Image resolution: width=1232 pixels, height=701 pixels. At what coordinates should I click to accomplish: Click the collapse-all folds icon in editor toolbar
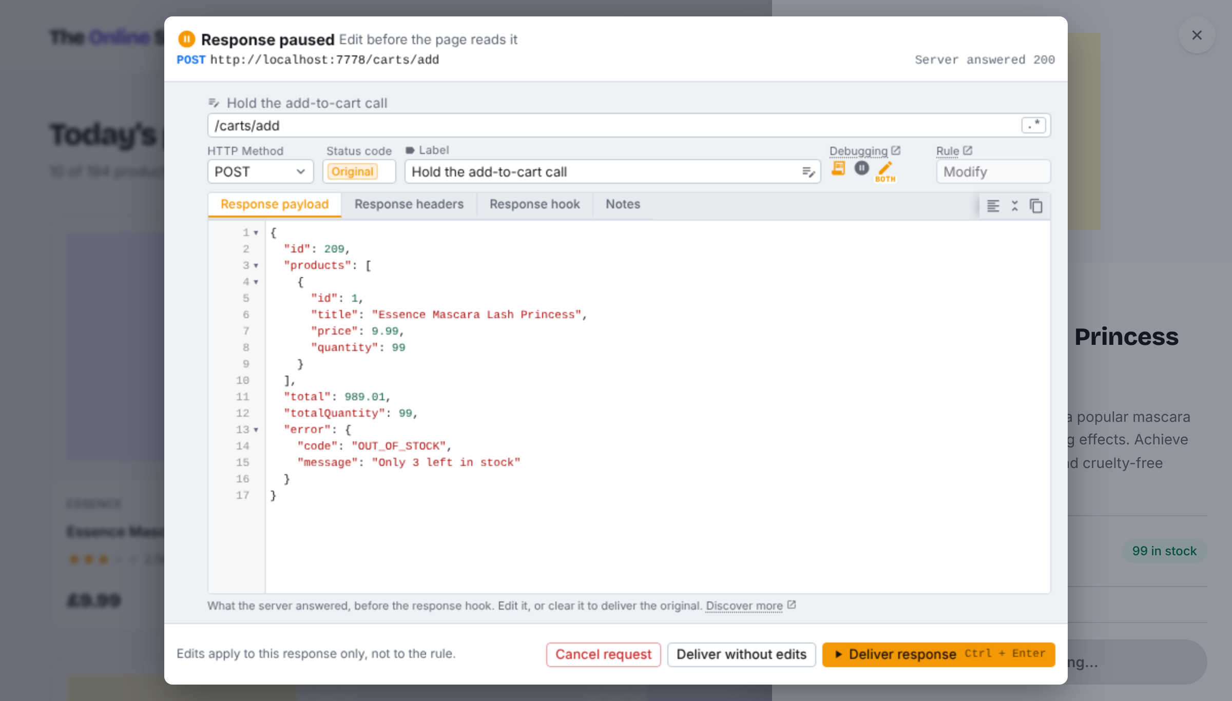click(x=1015, y=206)
